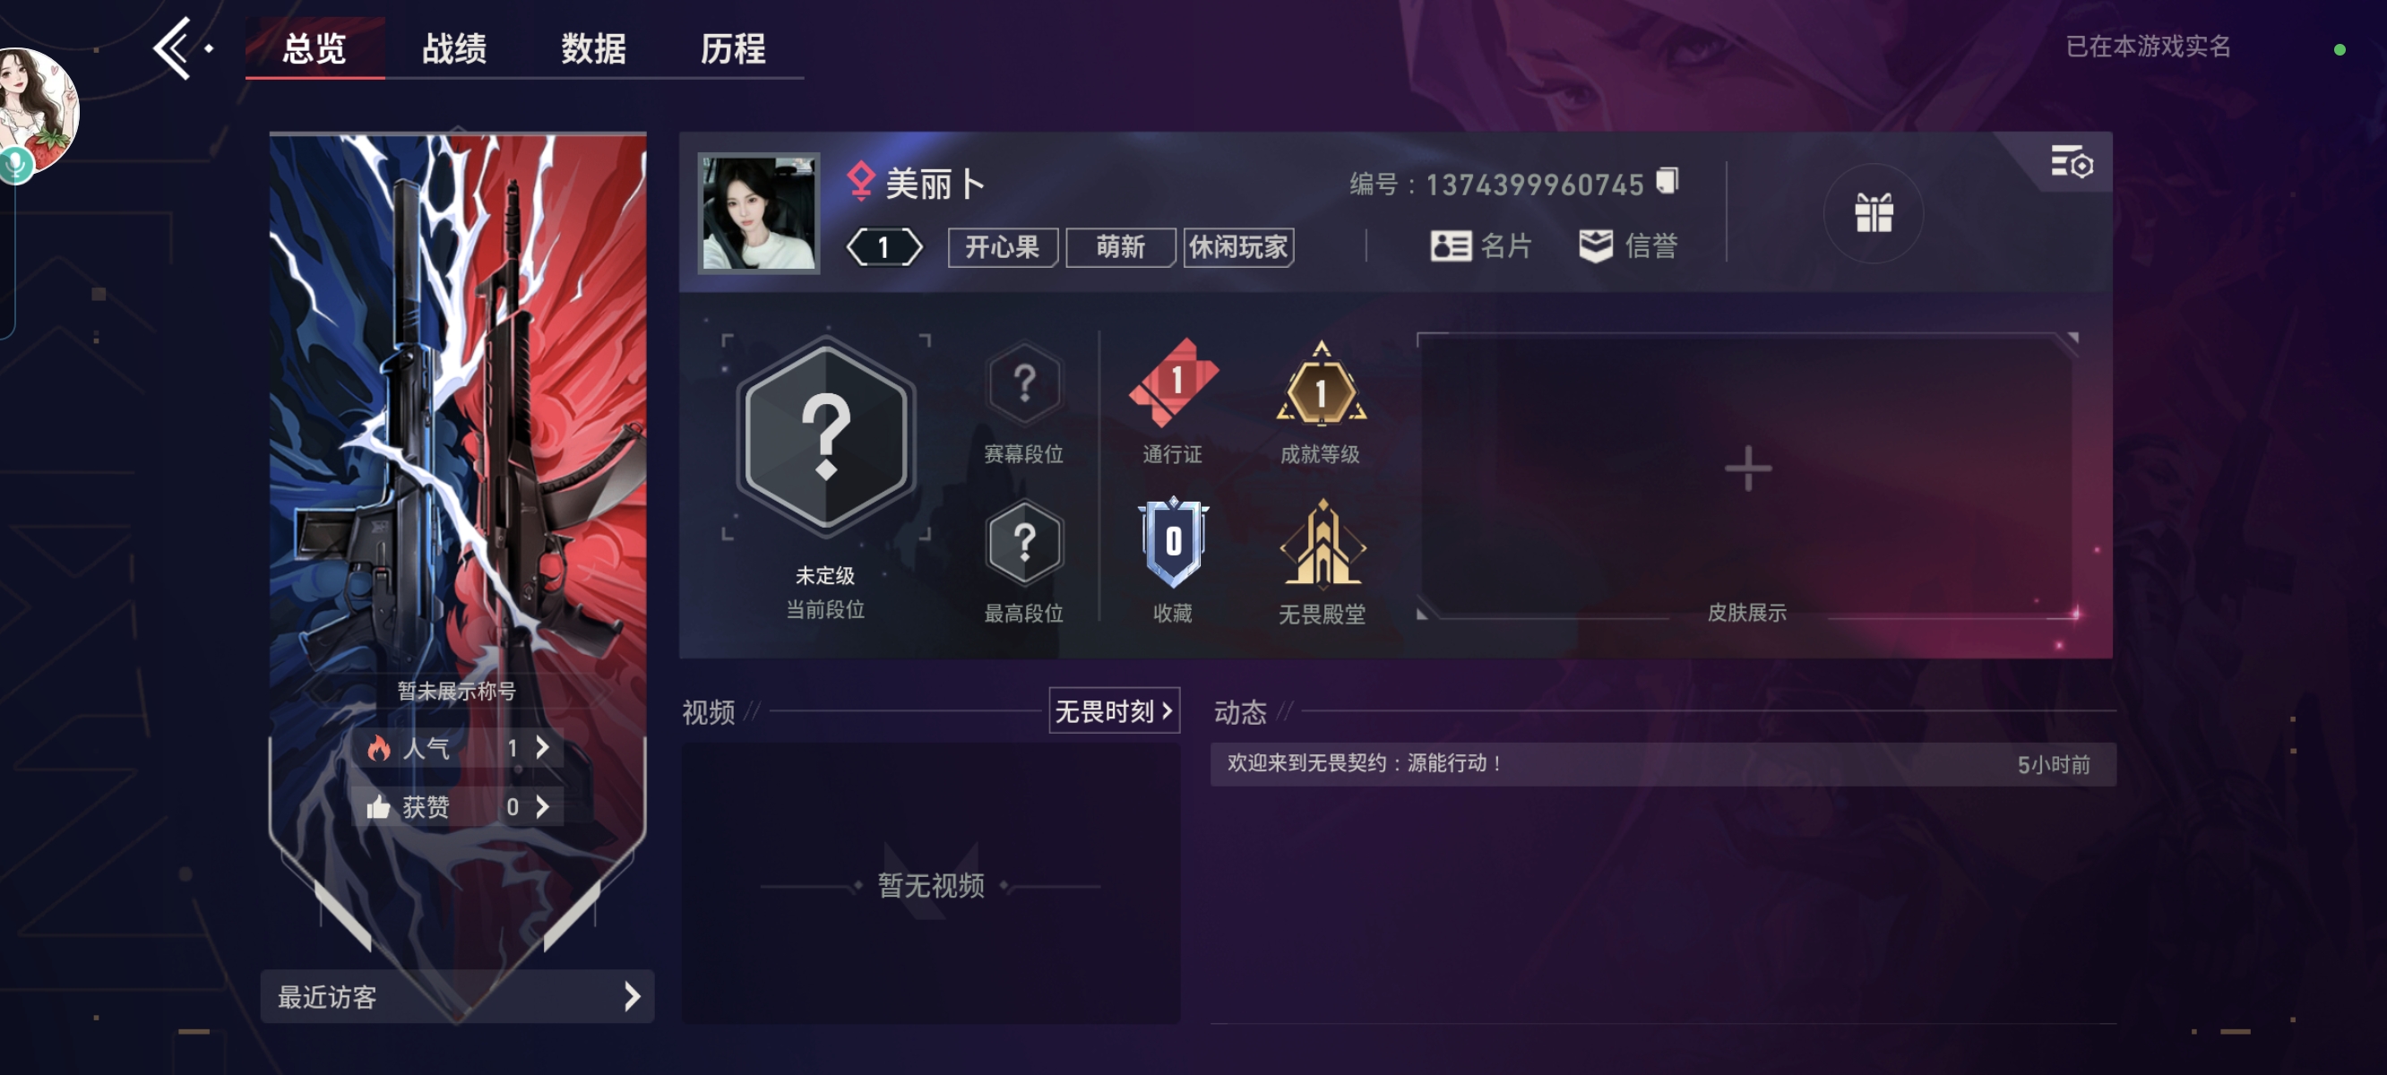2387x1075 pixels.
Task: Switch to the 战绩 tab
Action: click(x=454, y=48)
